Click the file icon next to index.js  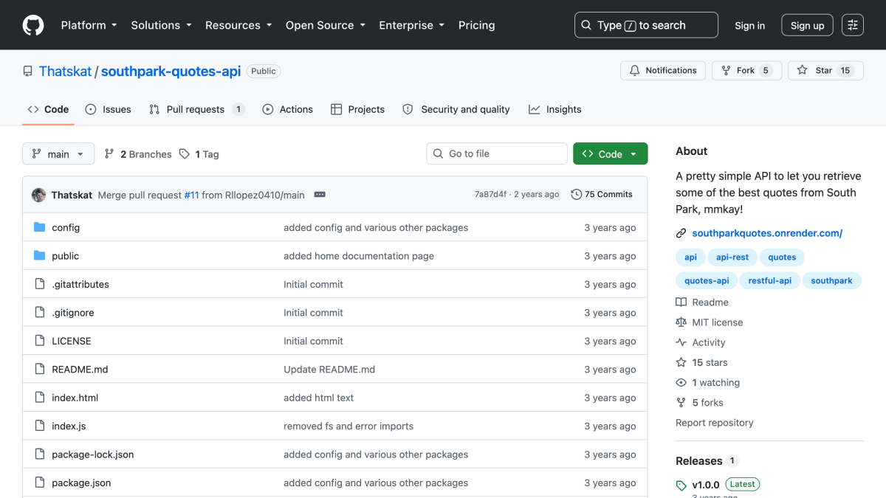40,426
